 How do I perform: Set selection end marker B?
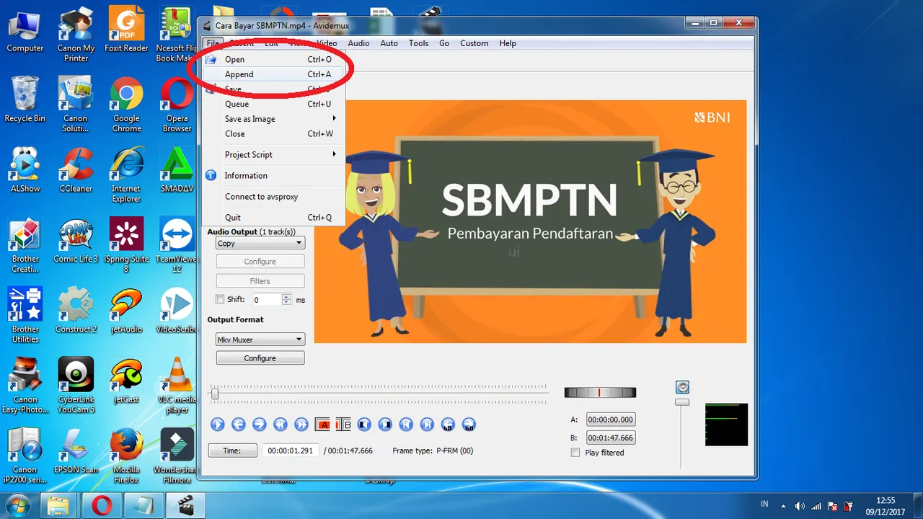coord(343,425)
